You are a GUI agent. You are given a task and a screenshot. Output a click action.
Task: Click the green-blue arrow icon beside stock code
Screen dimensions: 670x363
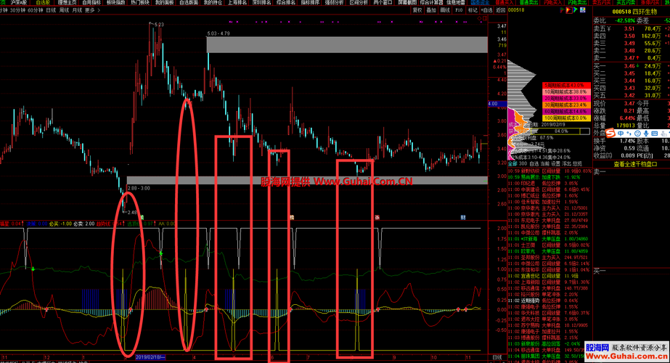(576, 10)
